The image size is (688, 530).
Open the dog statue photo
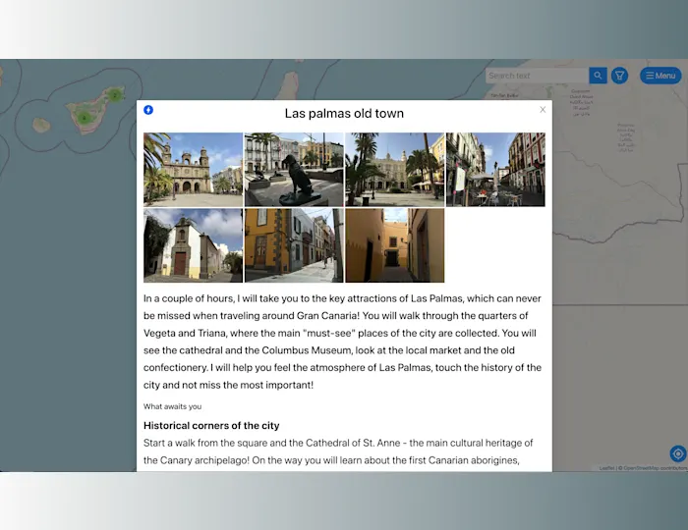tap(294, 170)
